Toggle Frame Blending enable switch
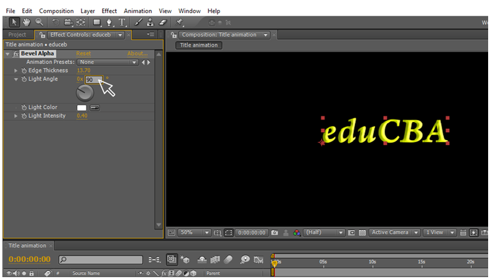This screenshot has height=279, width=490. click(x=215, y=259)
